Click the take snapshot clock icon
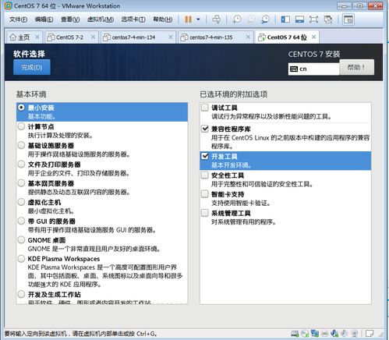This screenshot has width=389, height=340. [236, 19]
